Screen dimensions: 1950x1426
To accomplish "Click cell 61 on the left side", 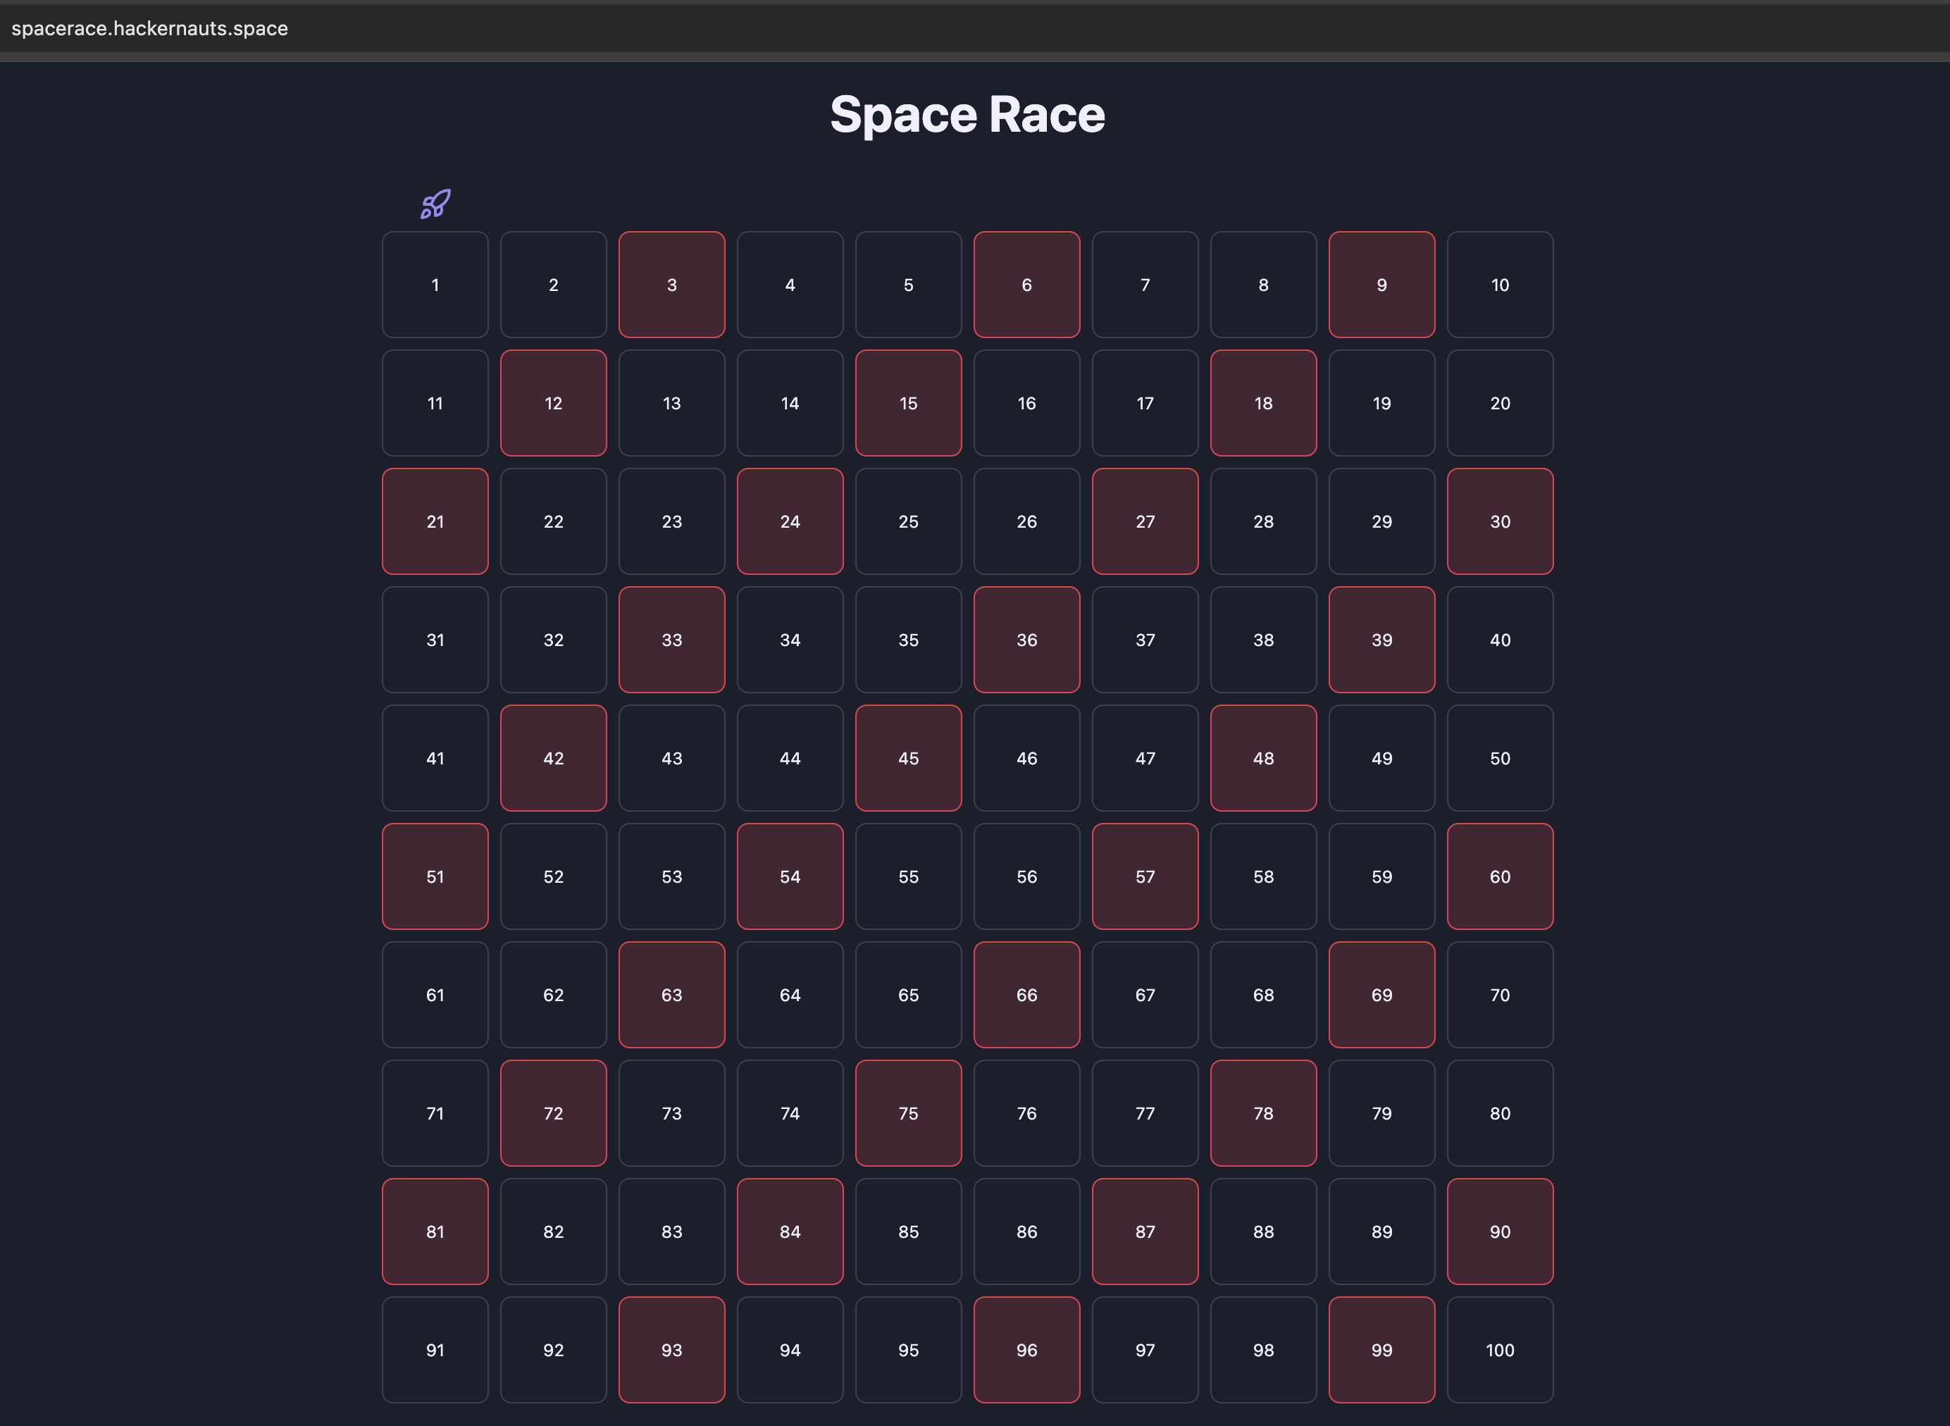I will pyautogui.click(x=435, y=994).
